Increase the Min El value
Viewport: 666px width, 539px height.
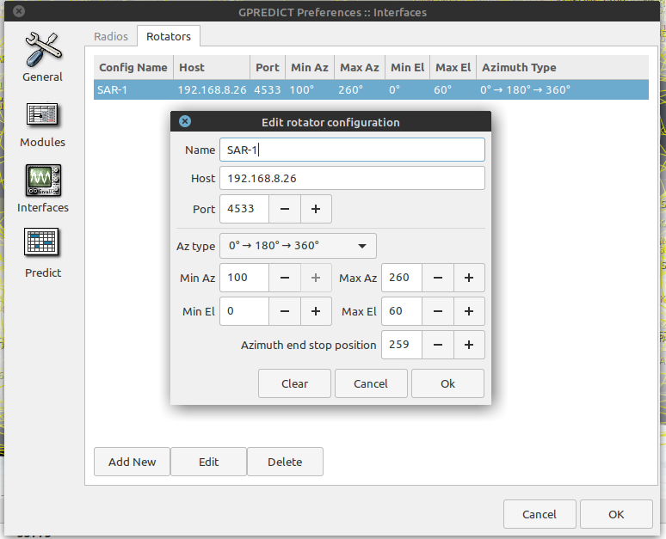(316, 311)
